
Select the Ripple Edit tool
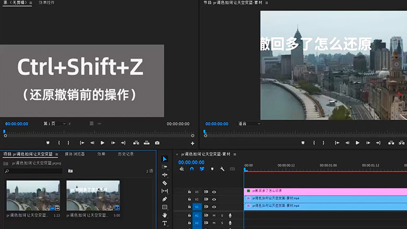(164, 175)
